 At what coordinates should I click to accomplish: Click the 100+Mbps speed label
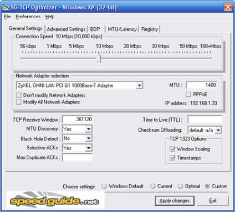coord(211,46)
